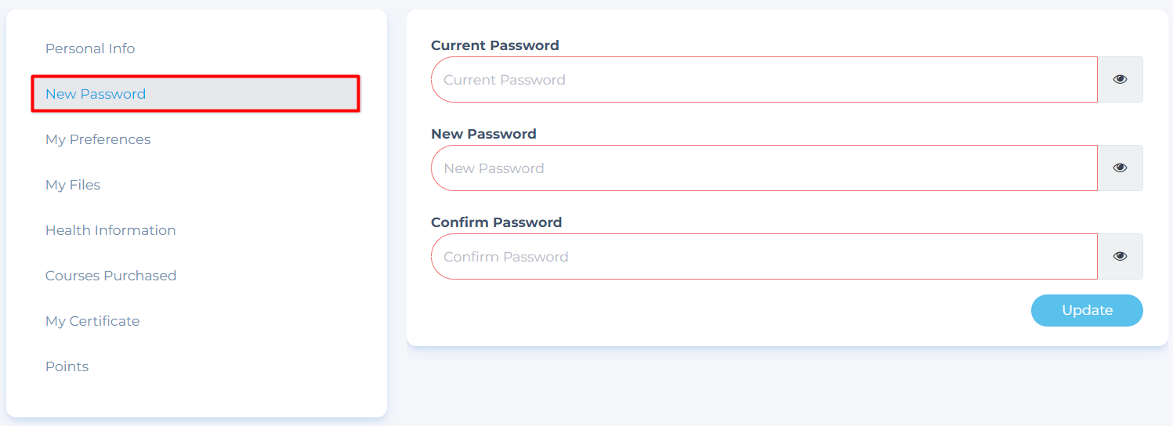Open Courses Purchased from the sidebar
This screenshot has width=1173, height=426.
[x=110, y=276]
